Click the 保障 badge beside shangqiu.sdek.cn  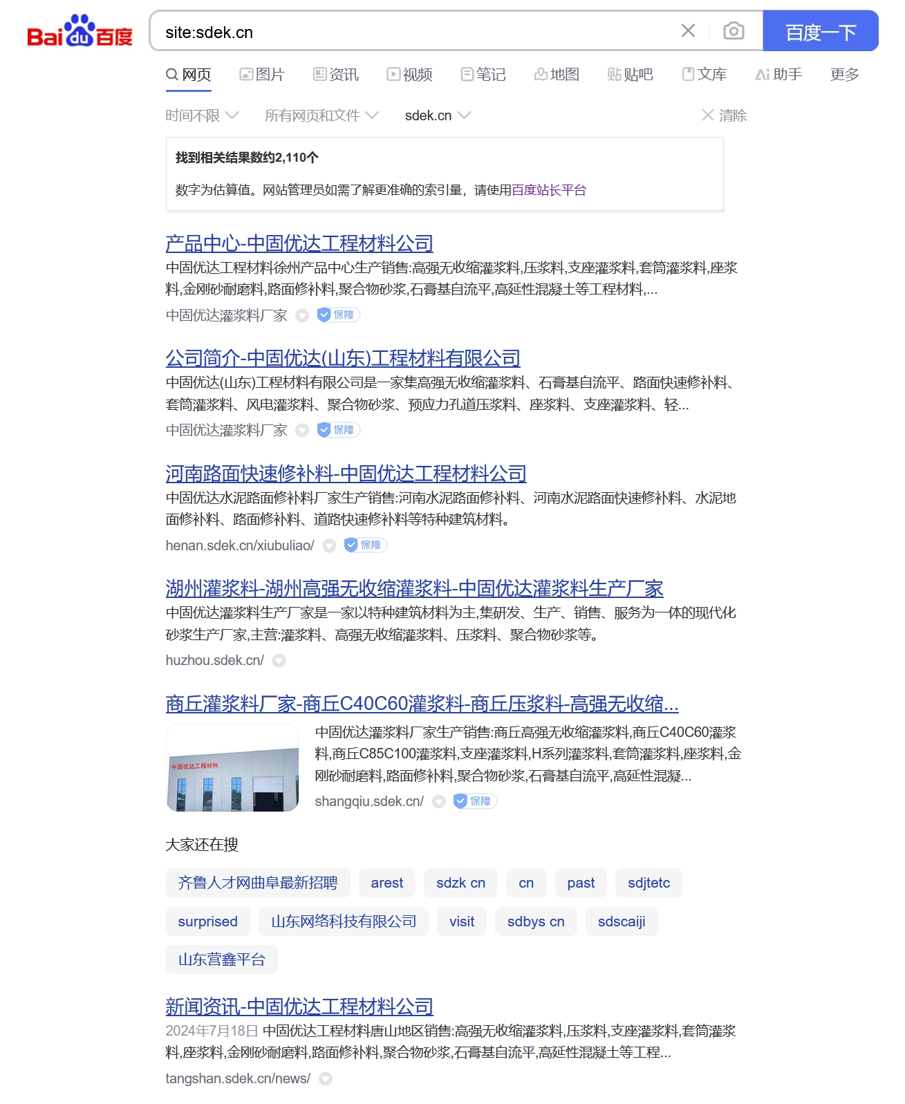point(475,801)
